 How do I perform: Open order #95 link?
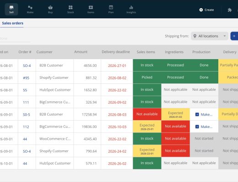[26, 78]
